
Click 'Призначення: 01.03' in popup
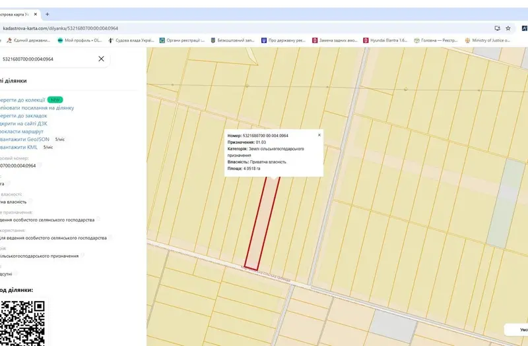[247, 142]
